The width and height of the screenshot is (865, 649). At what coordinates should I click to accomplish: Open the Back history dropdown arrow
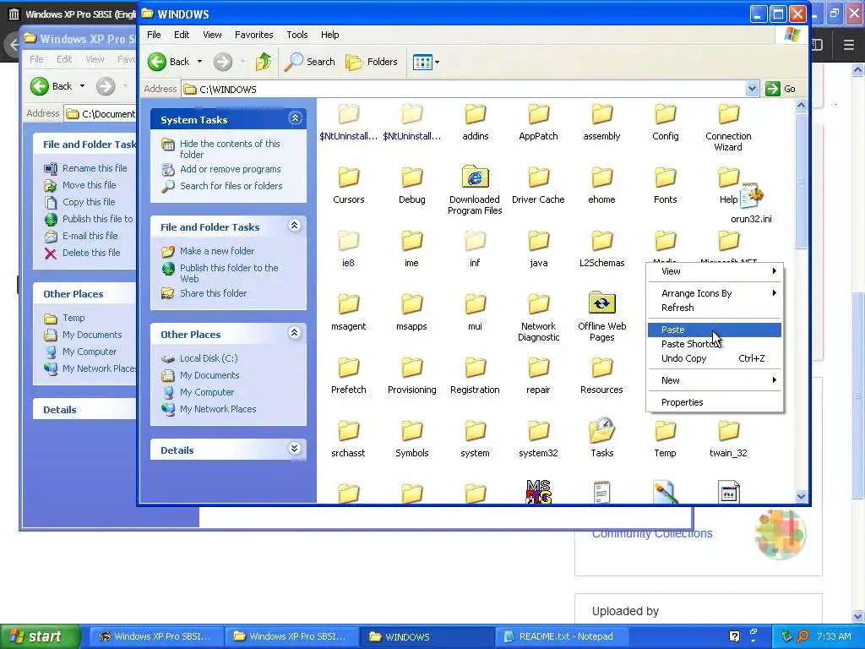(x=199, y=62)
